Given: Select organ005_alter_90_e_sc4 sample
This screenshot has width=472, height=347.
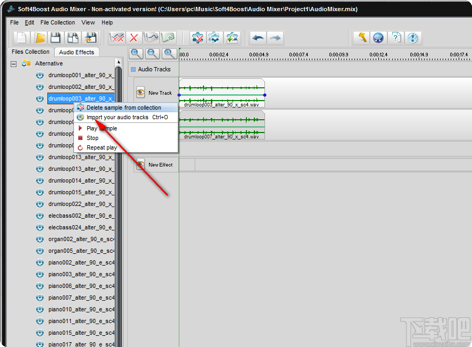Looking at the screenshot, I should click(81, 251).
